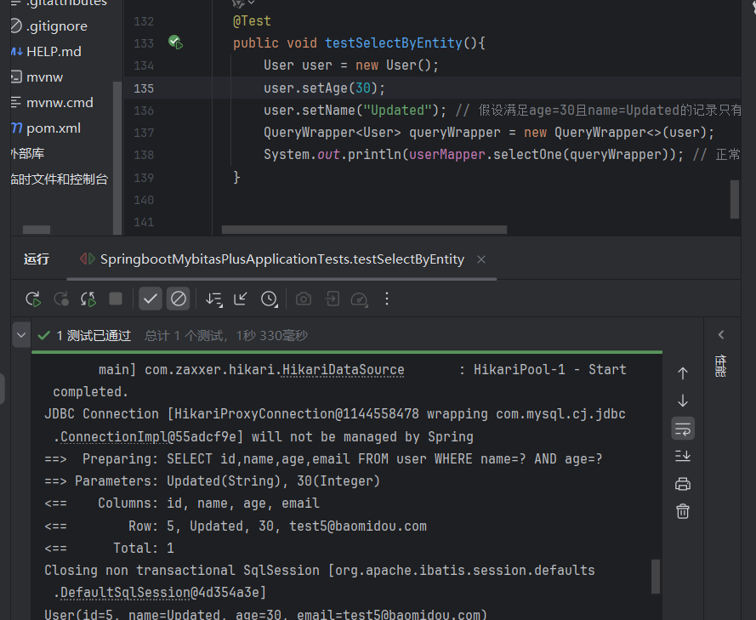Open test history clock icon
This screenshot has width=756, height=620.
pyautogui.click(x=269, y=299)
